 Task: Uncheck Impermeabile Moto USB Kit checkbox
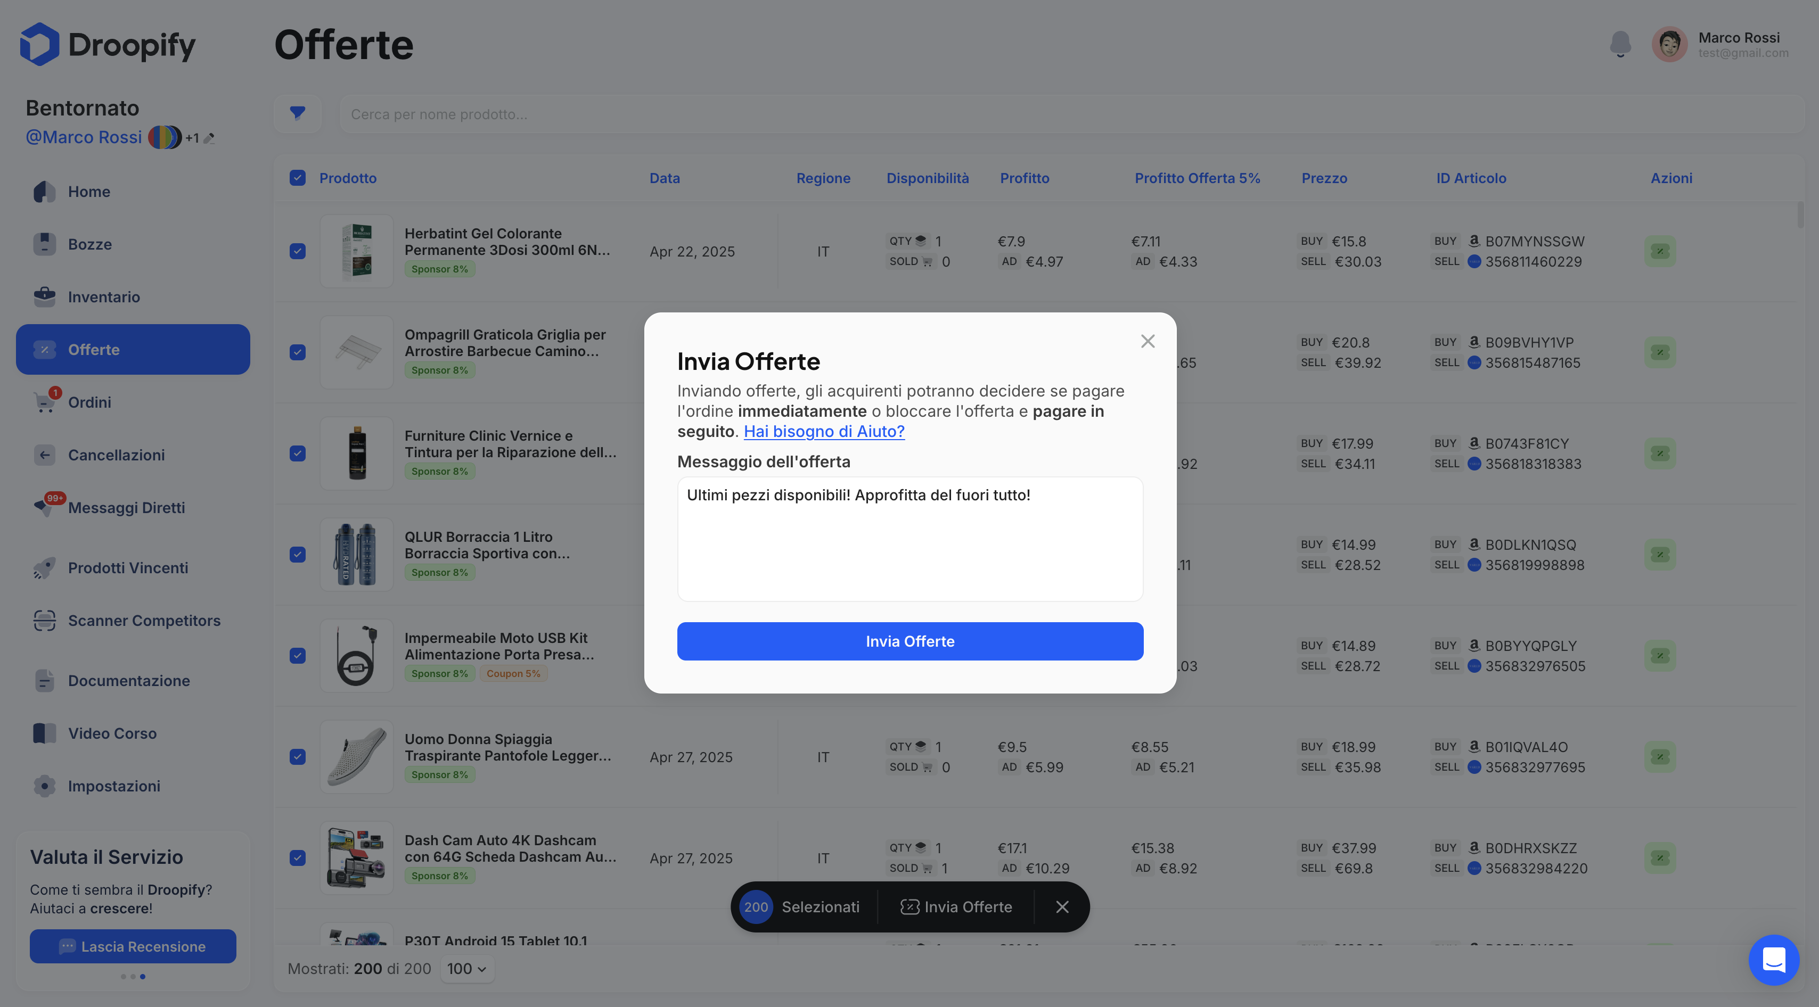(297, 656)
